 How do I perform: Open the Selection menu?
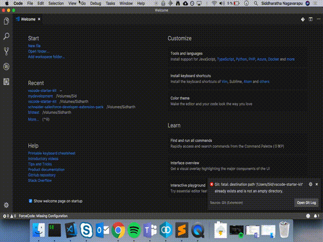point(56,4)
